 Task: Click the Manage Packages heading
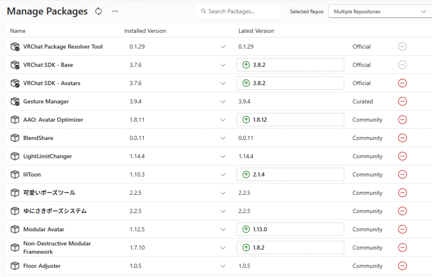point(47,11)
